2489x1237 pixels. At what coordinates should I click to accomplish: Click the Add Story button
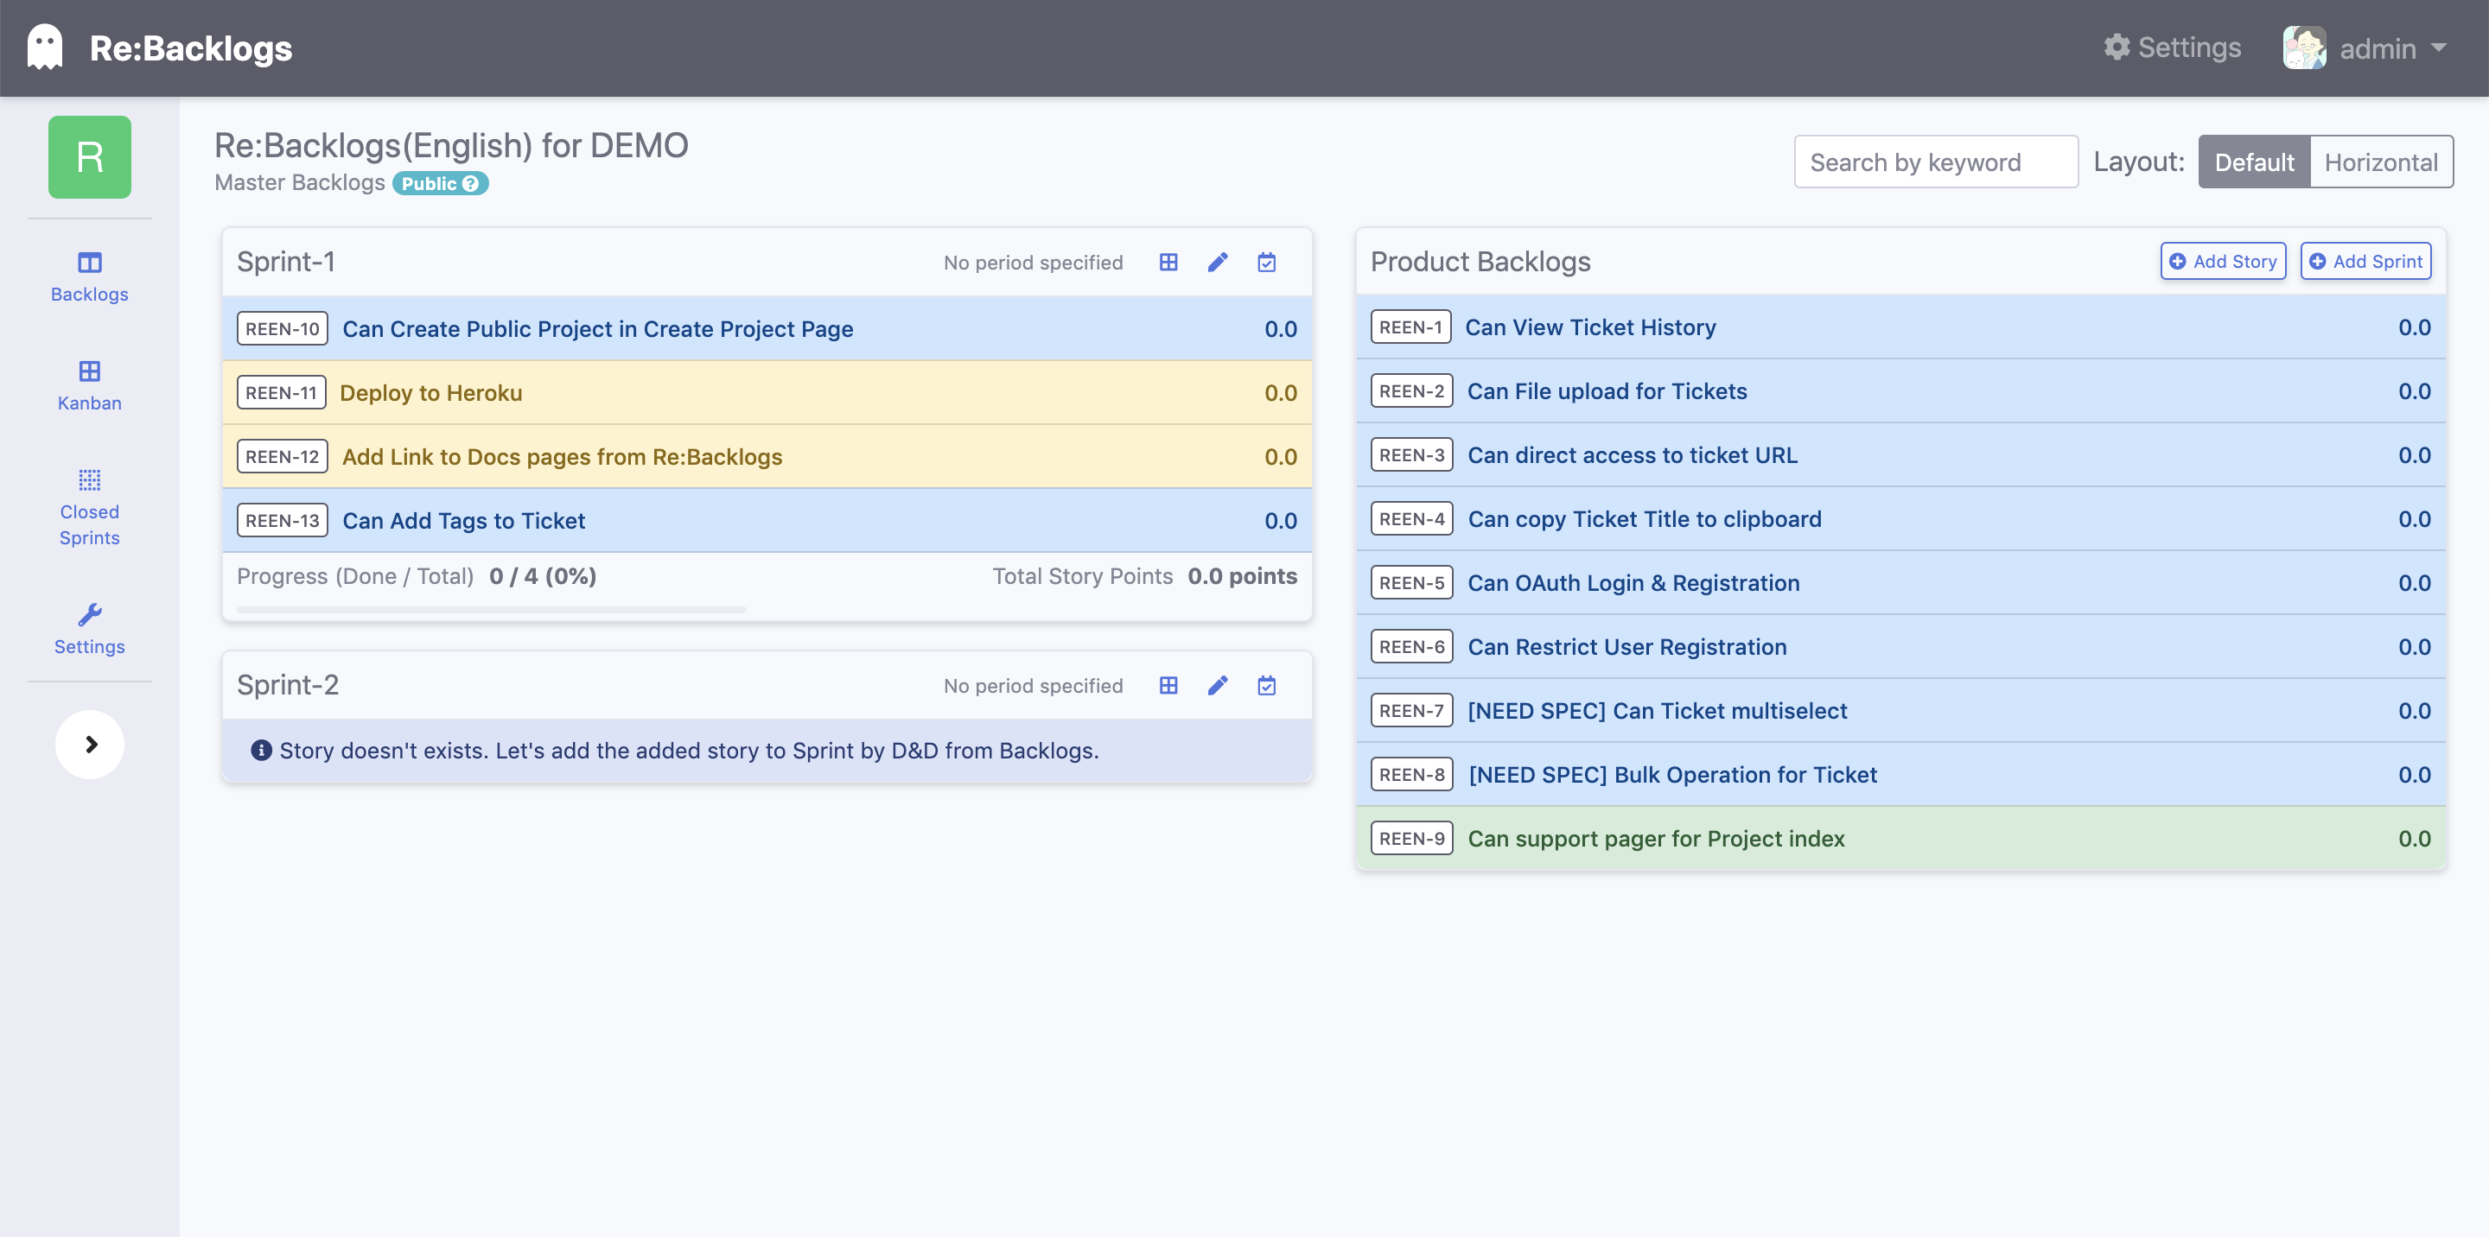click(2222, 261)
